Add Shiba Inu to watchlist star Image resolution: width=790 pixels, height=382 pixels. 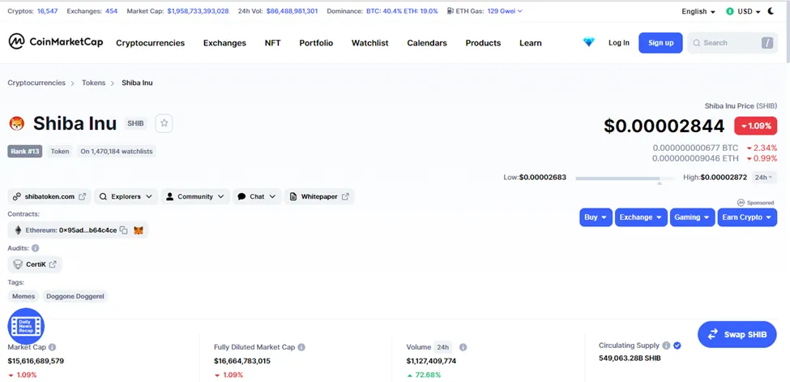[164, 123]
